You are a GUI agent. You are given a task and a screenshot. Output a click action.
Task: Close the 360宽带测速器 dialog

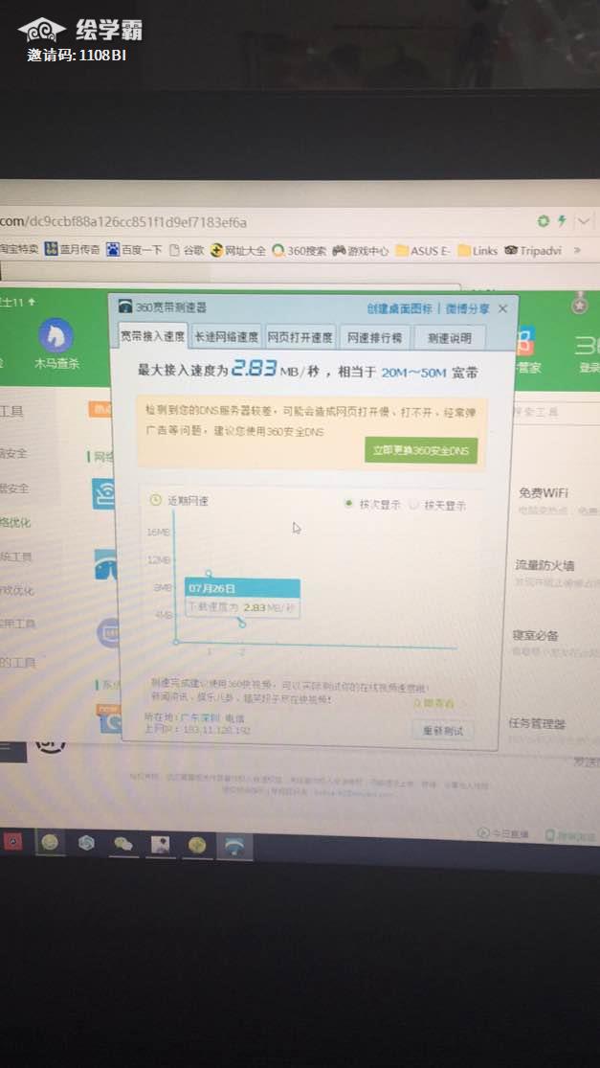502,308
